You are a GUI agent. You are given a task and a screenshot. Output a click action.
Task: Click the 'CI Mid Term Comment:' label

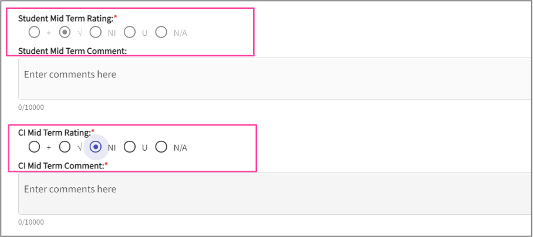[61, 165]
